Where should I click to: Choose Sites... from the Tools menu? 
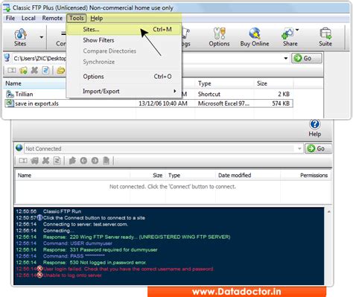coord(124,29)
